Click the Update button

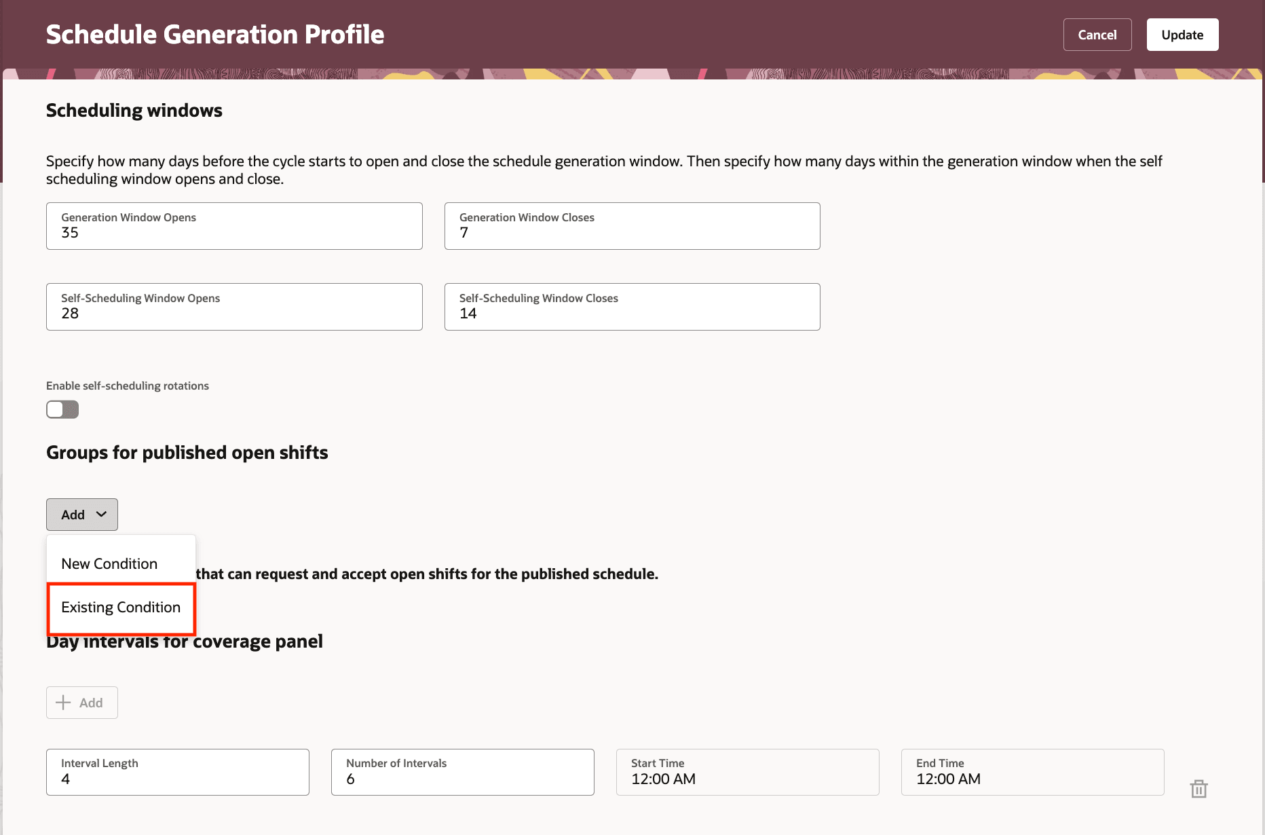coord(1182,34)
